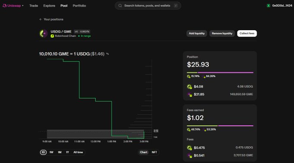Select the 1D time range
The height and width of the screenshot is (163, 294).
43,152
